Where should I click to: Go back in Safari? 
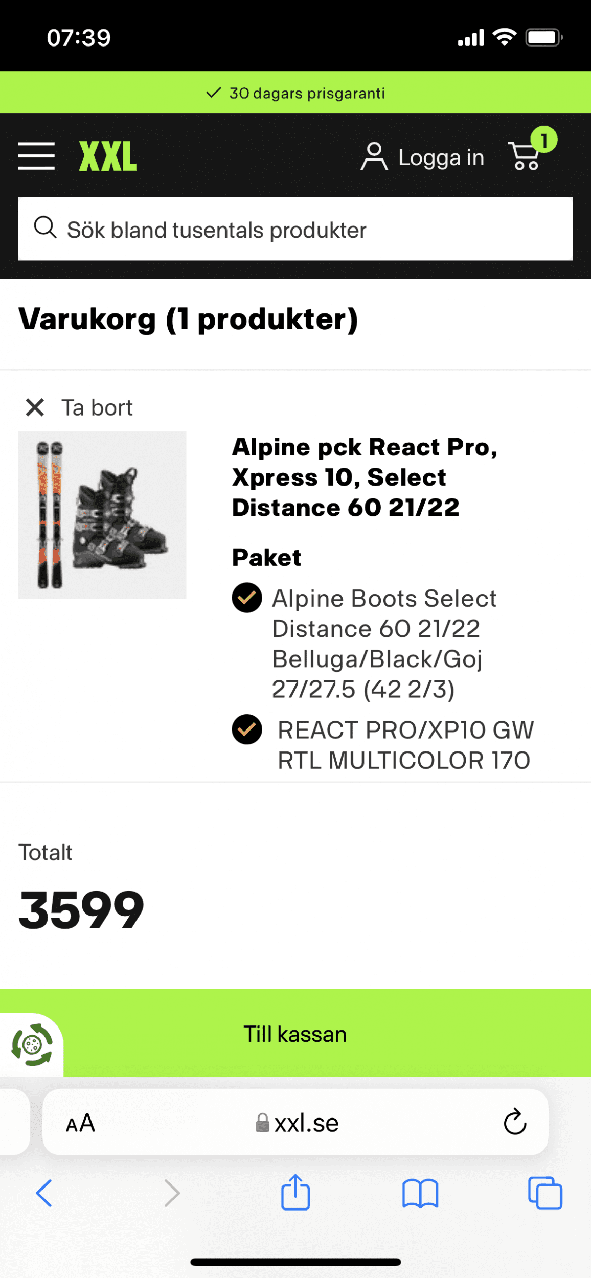44,1194
